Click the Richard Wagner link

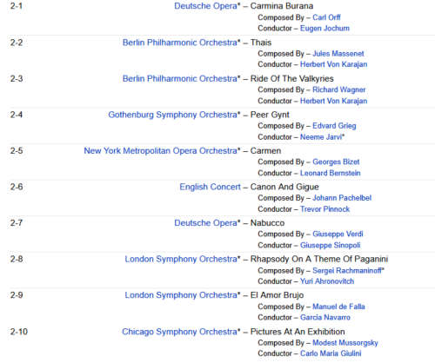[x=339, y=89]
